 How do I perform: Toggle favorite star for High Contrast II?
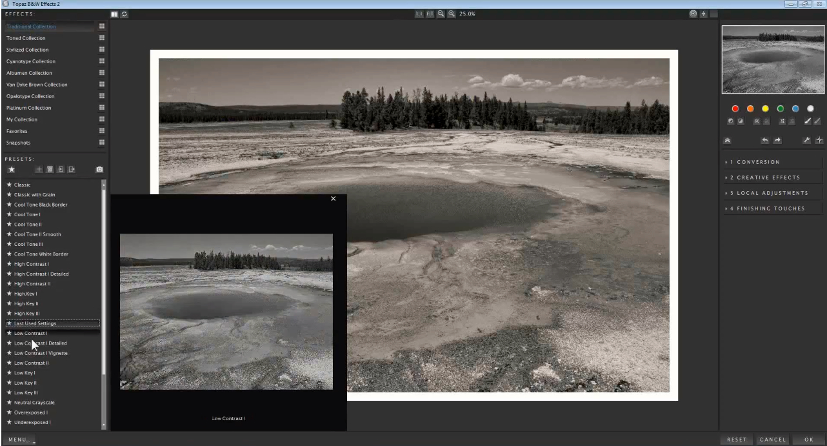click(x=9, y=283)
